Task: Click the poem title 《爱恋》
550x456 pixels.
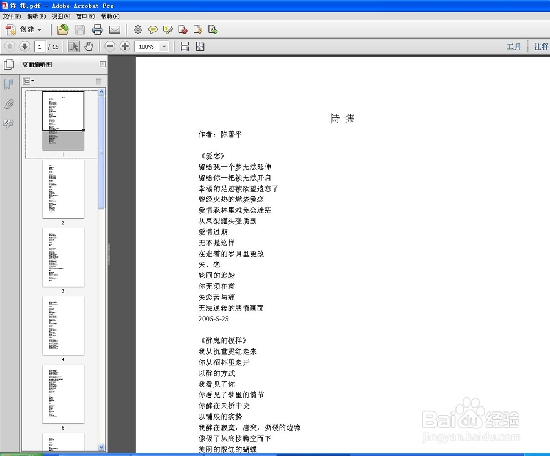Action: pos(213,156)
